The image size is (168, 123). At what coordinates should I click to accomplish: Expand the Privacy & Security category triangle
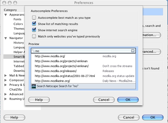tap(5, 85)
